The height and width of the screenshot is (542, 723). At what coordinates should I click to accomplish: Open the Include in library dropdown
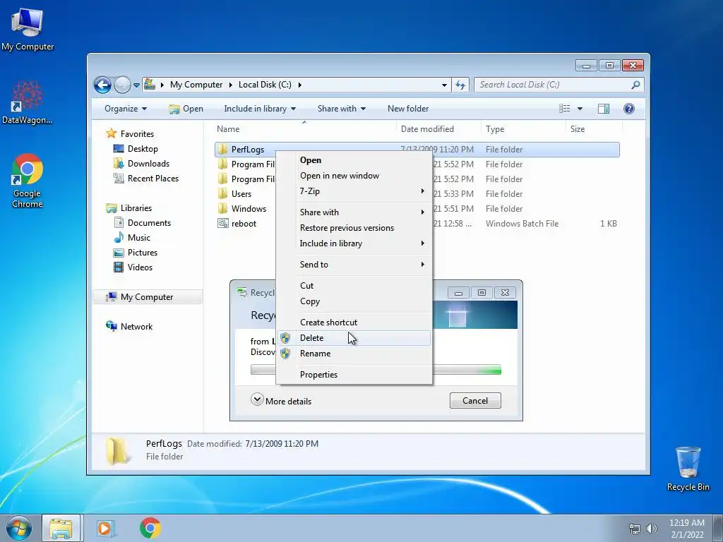click(x=260, y=109)
